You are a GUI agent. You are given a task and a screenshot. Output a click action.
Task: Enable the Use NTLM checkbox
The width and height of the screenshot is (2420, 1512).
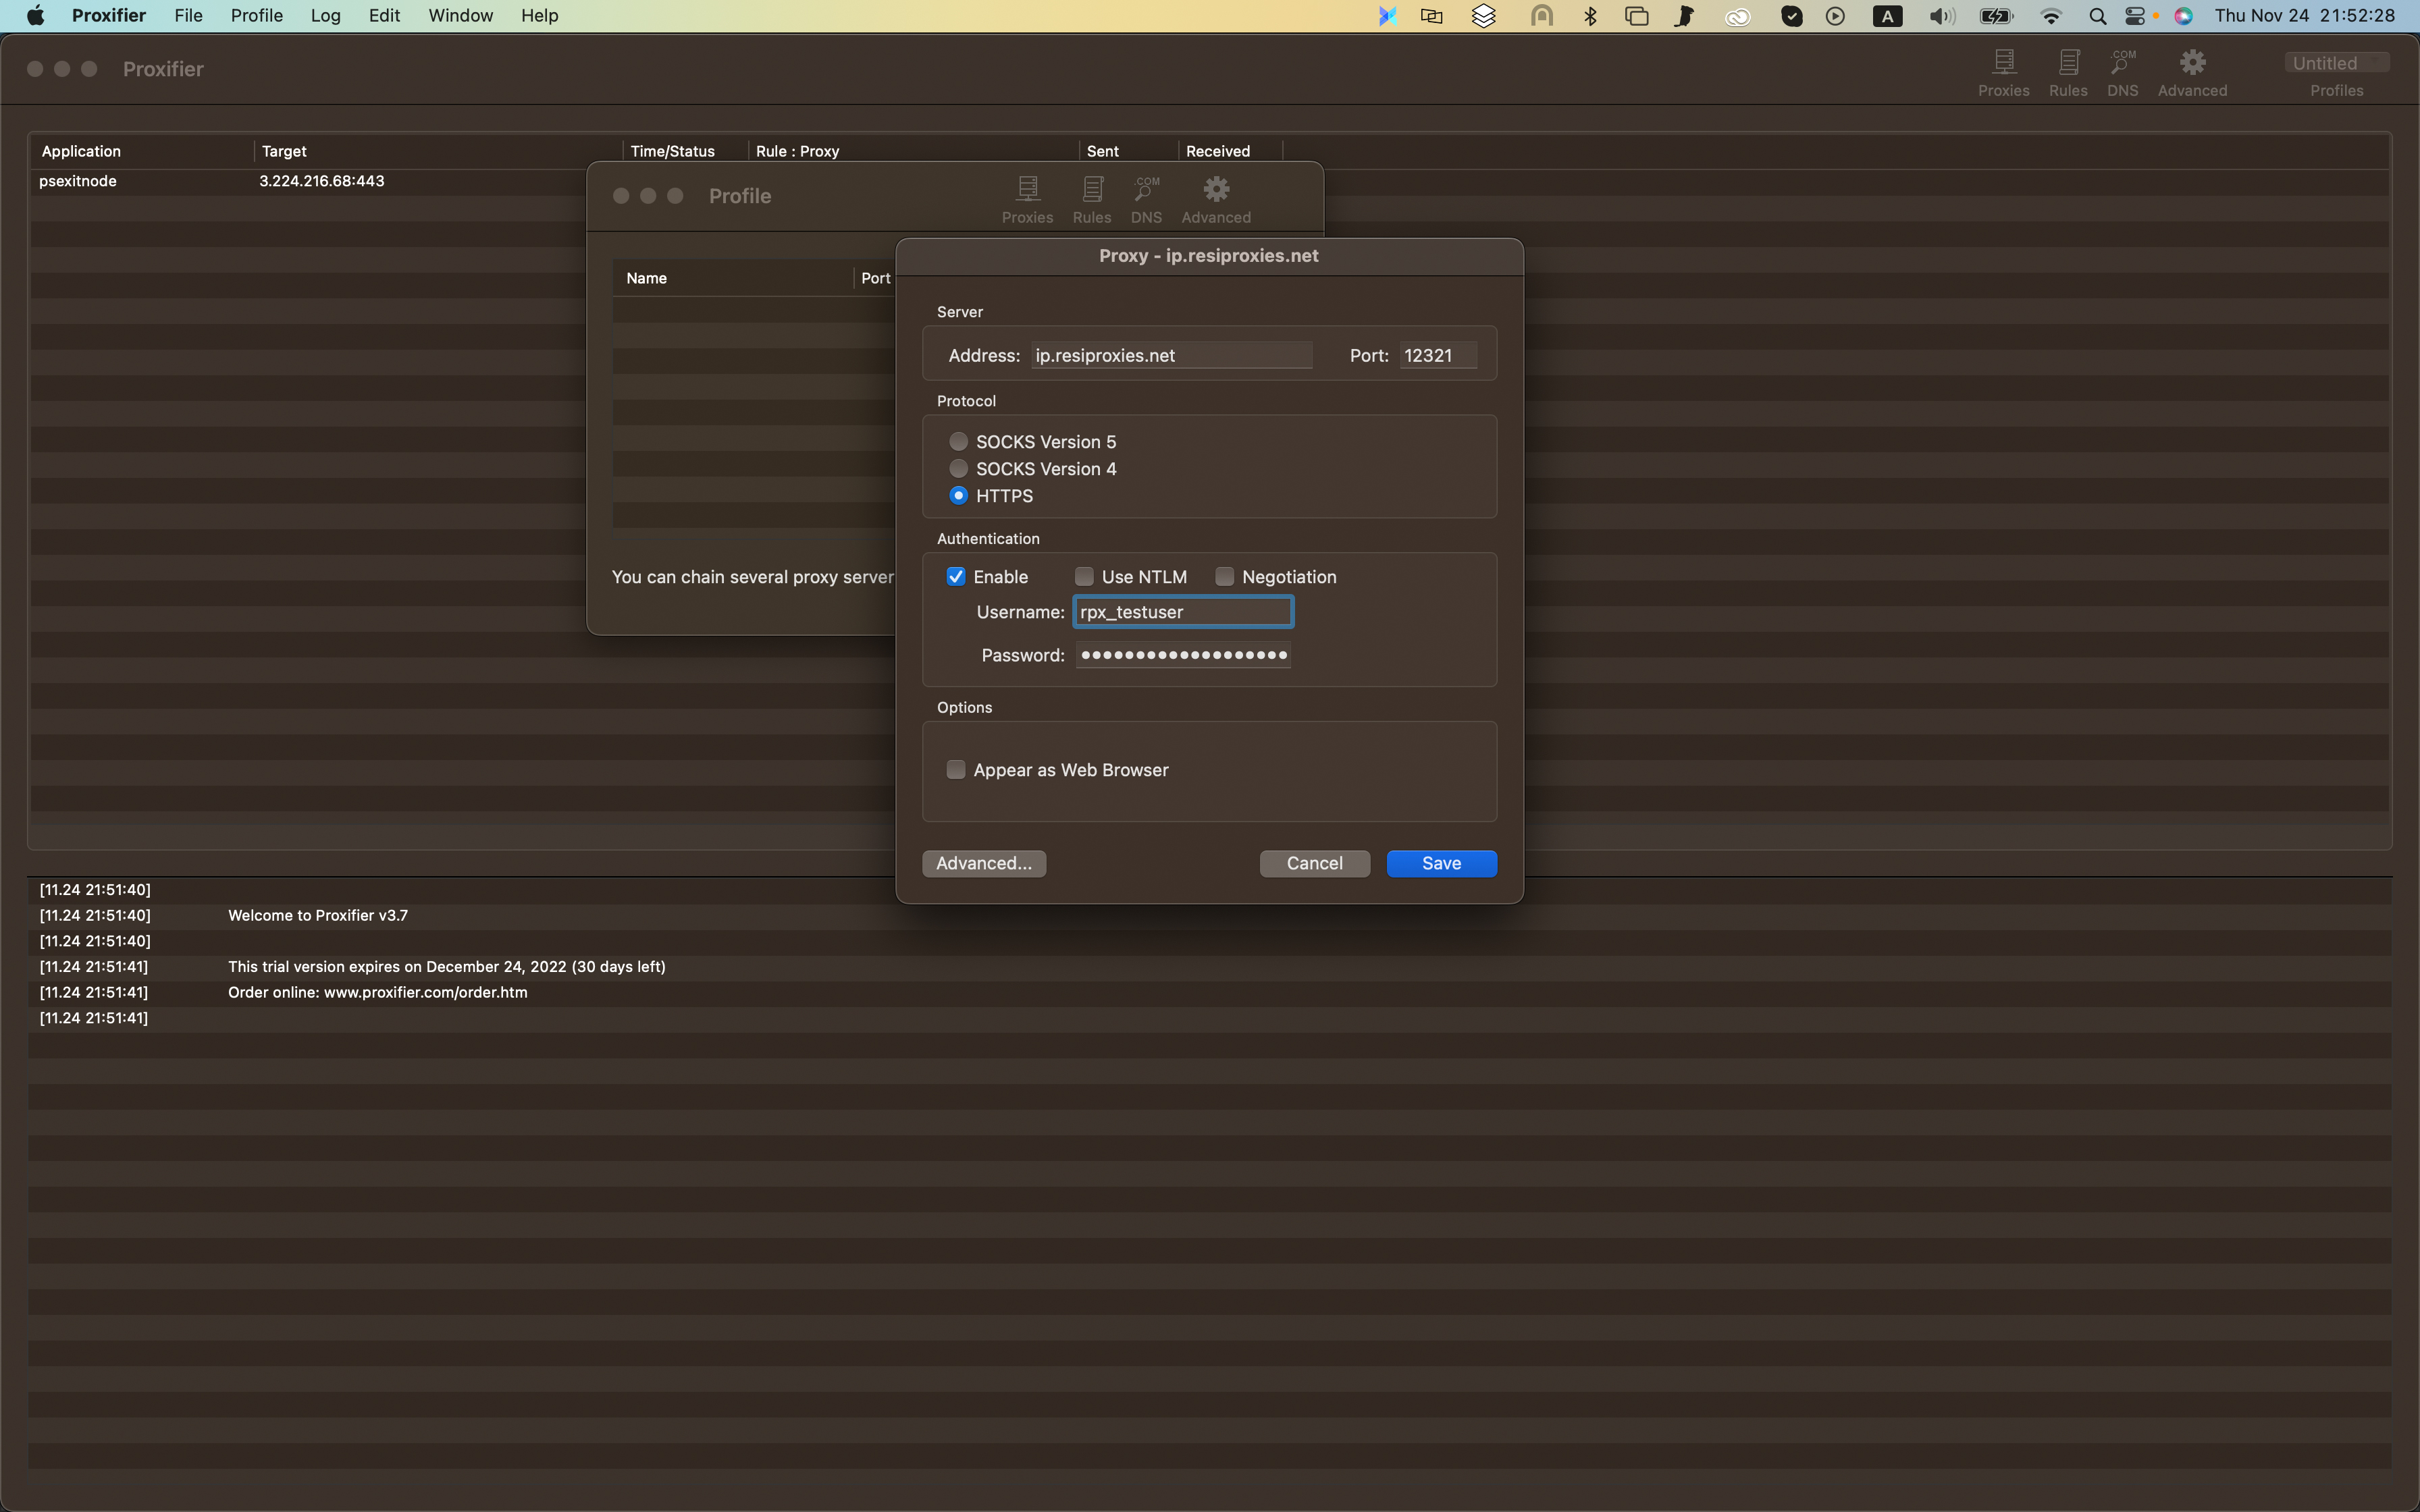(x=1084, y=576)
